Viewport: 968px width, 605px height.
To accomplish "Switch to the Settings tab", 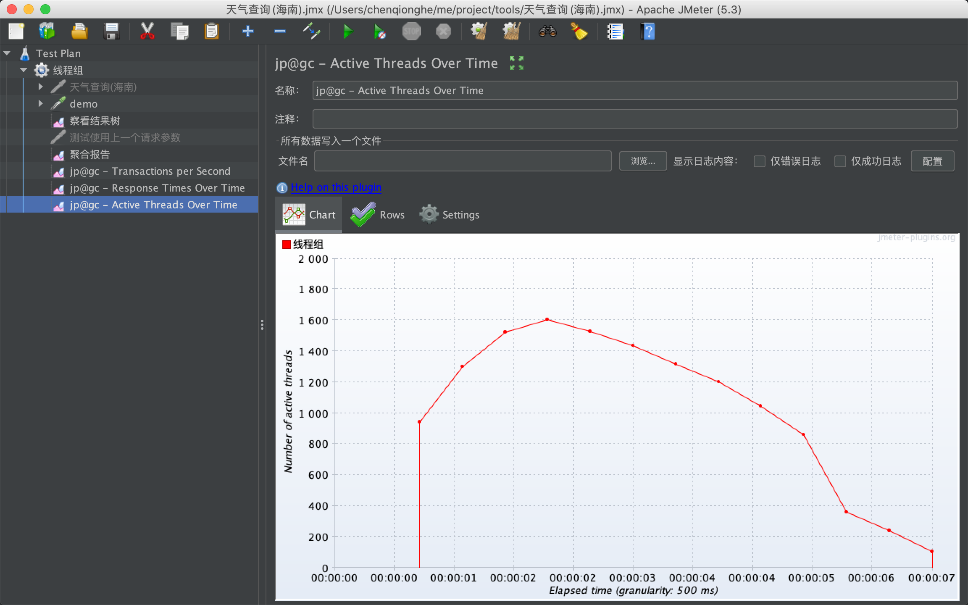I will (x=450, y=215).
